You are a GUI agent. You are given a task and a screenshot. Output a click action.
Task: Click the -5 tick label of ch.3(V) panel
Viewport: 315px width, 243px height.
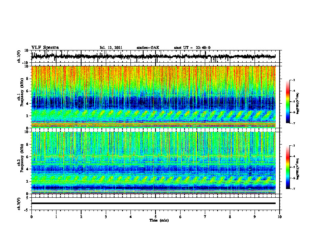click(27, 210)
